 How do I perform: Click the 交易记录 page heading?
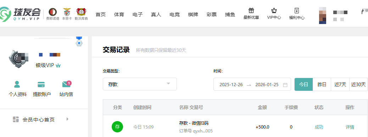(x=116, y=50)
